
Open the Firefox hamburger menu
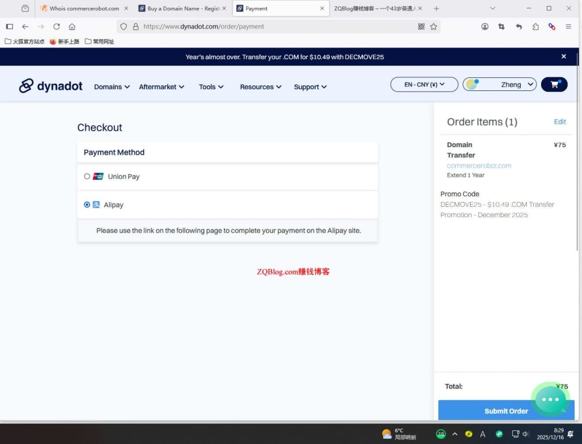click(x=568, y=26)
